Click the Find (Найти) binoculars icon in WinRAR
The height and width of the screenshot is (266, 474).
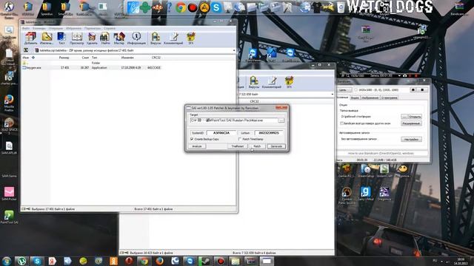(105, 38)
